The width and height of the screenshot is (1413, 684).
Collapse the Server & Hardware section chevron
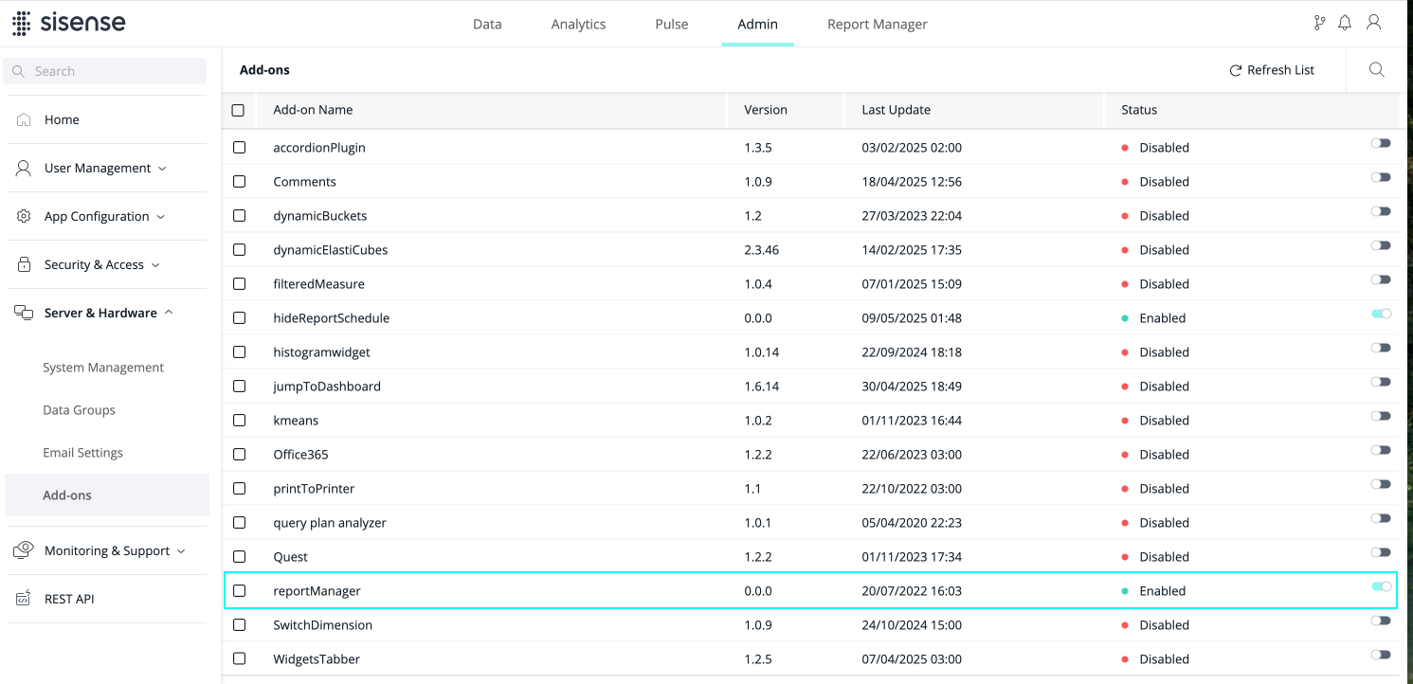pyautogui.click(x=169, y=313)
